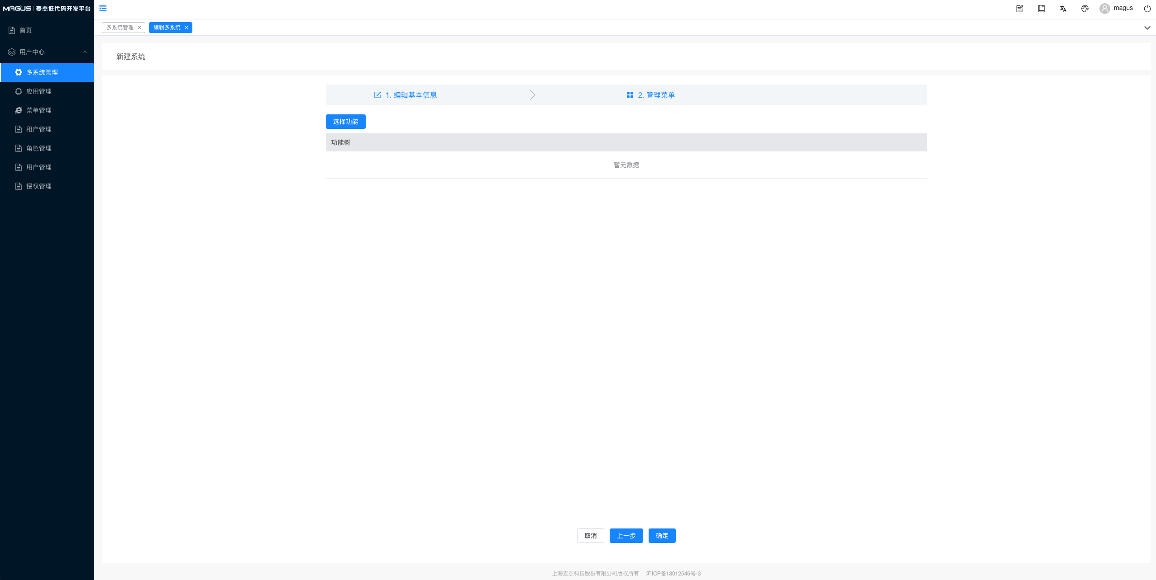The image size is (1156, 580).
Task: Click the edit icon of step 1
Action: click(377, 95)
